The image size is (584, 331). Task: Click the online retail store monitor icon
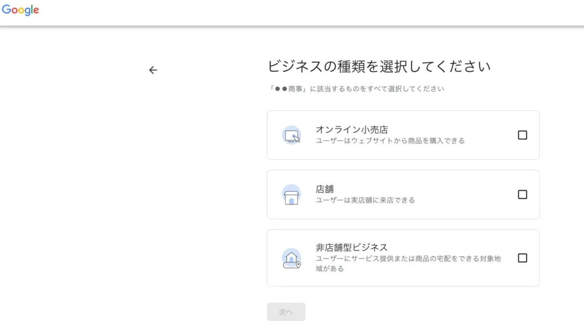click(x=292, y=135)
